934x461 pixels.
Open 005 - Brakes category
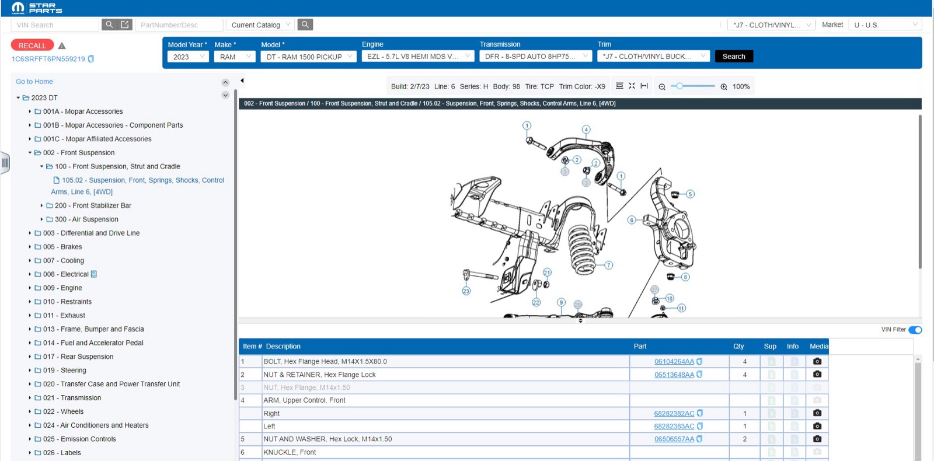[x=62, y=247]
